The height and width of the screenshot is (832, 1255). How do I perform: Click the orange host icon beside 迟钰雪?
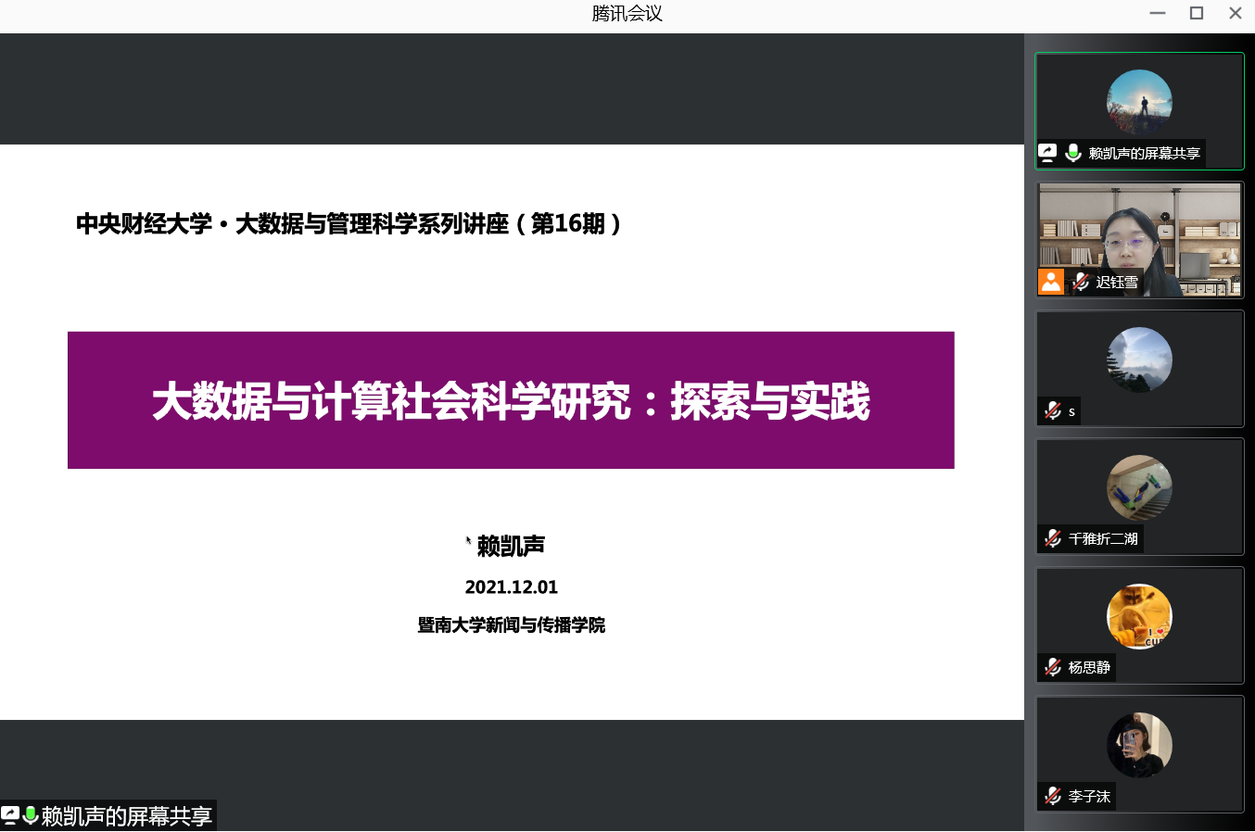[1051, 282]
